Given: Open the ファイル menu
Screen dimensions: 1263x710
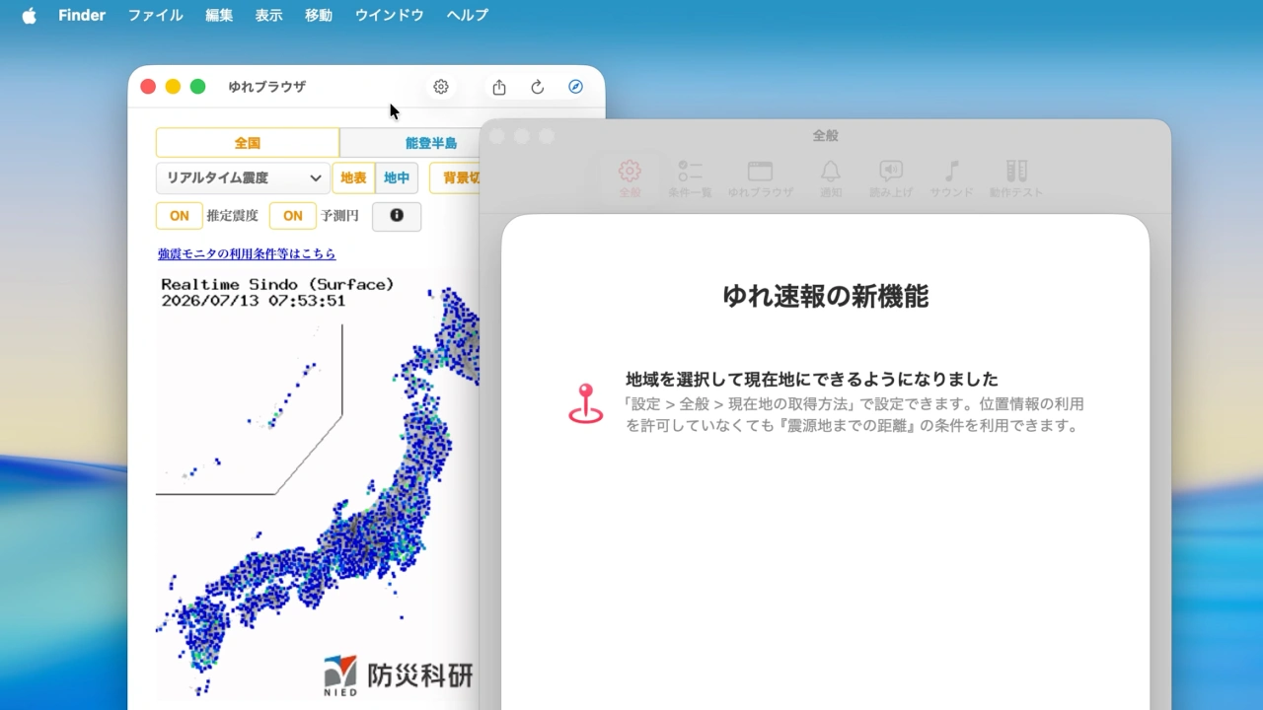Looking at the screenshot, I should pyautogui.click(x=156, y=15).
